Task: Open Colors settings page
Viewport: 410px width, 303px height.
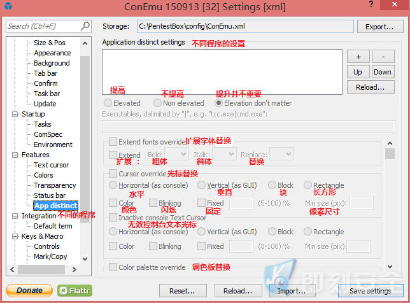Action: tap(43, 175)
